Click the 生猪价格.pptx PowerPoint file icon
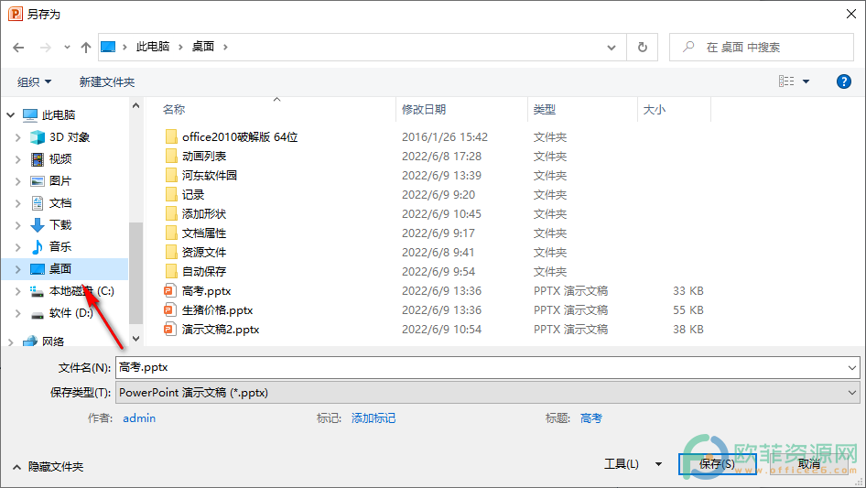 [169, 310]
